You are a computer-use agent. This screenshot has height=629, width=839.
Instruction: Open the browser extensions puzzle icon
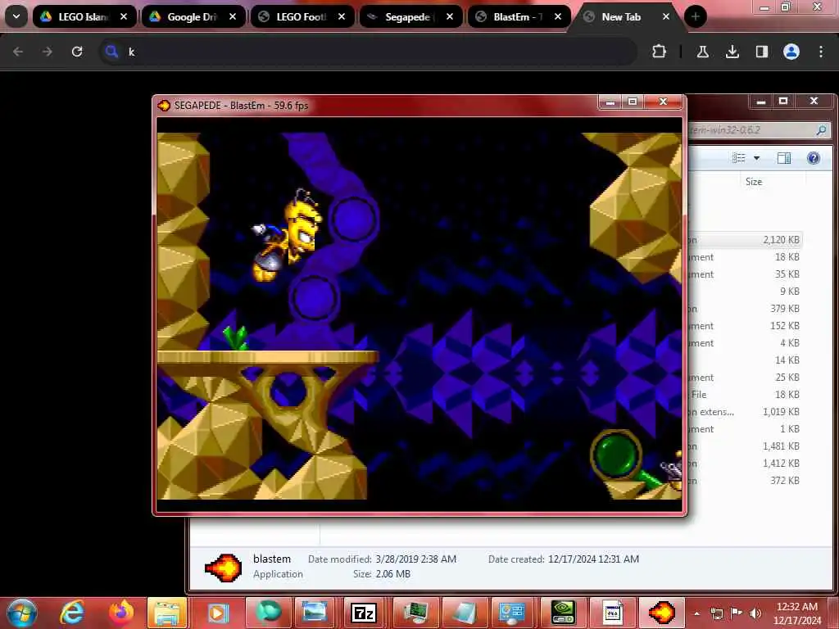click(x=660, y=52)
